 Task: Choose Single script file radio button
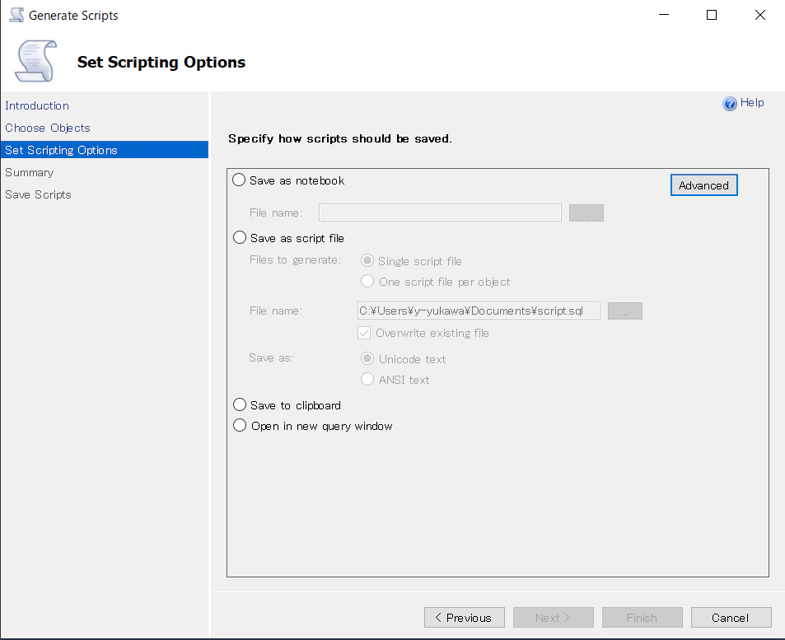[367, 260]
